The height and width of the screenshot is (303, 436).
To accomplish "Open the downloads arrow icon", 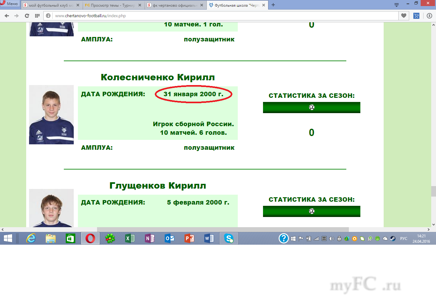I will tap(429, 16).
